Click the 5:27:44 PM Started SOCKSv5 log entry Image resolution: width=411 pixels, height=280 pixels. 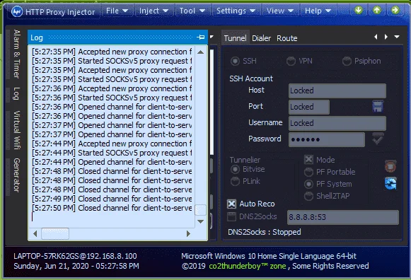[112, 153]
